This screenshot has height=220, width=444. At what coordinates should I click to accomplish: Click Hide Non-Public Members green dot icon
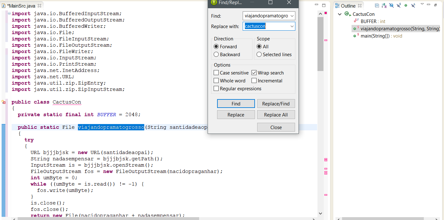point(406,6)
